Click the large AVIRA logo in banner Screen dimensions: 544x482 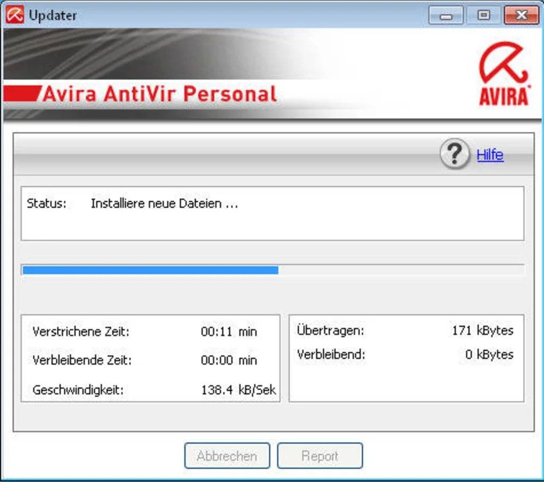pyautogui.click(x=503, y=74)
